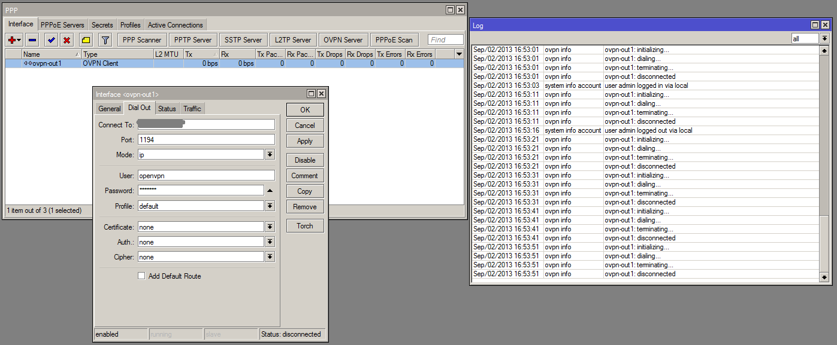837x345 pixels.
Task: Click the blue minus Remove button in toolbar
Action: [x=32, y=40]
